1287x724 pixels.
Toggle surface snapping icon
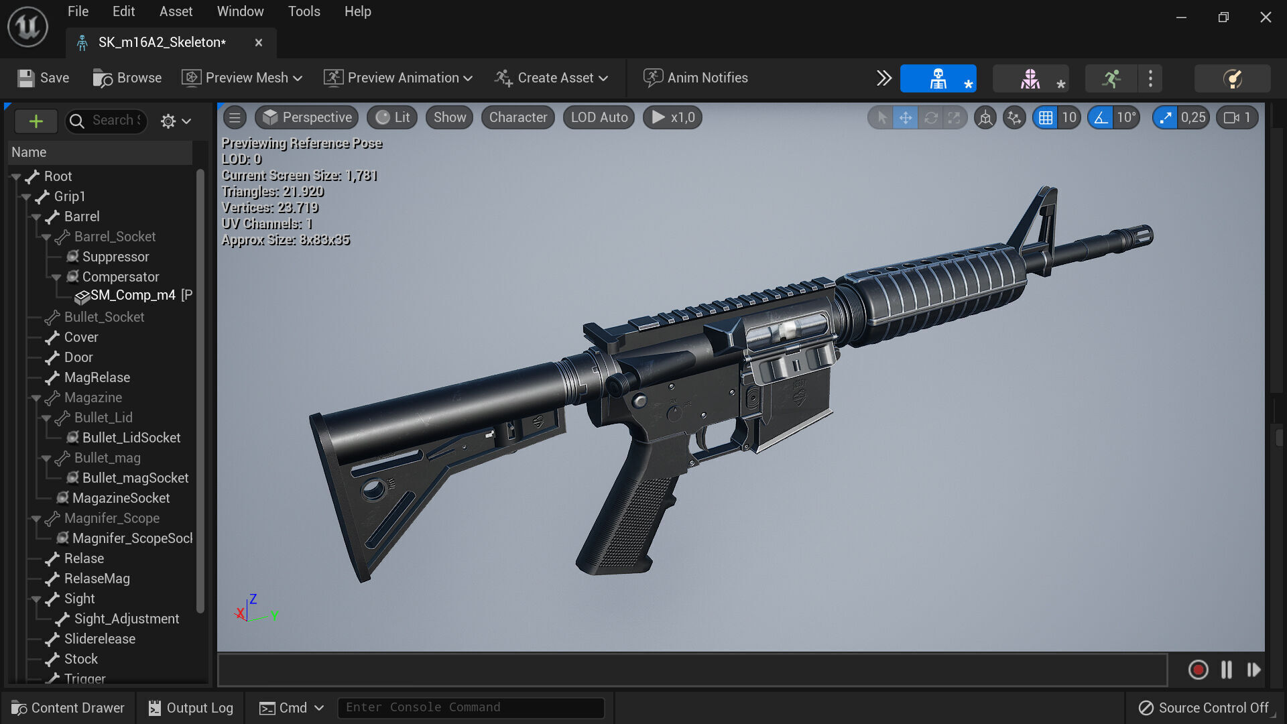(x=1014, y=118)
